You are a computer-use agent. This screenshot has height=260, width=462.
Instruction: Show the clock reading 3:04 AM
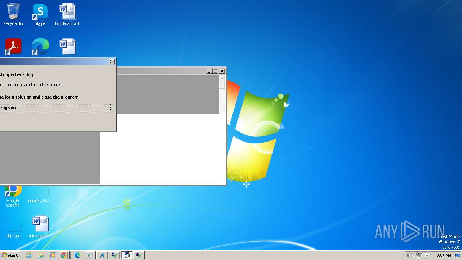click(444, 255)
